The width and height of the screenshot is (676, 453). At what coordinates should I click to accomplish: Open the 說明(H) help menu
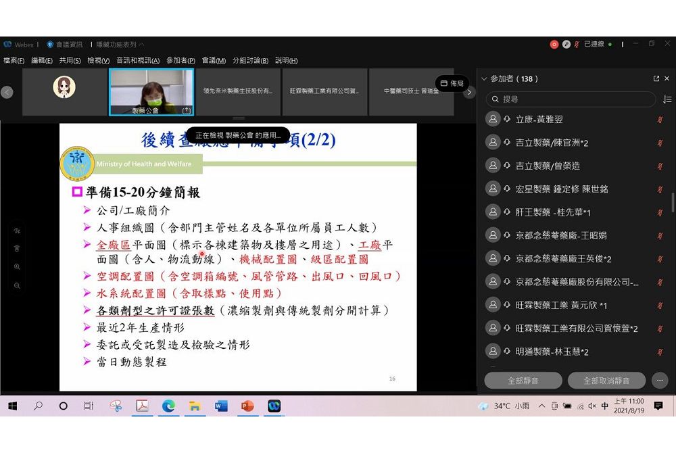286,60
